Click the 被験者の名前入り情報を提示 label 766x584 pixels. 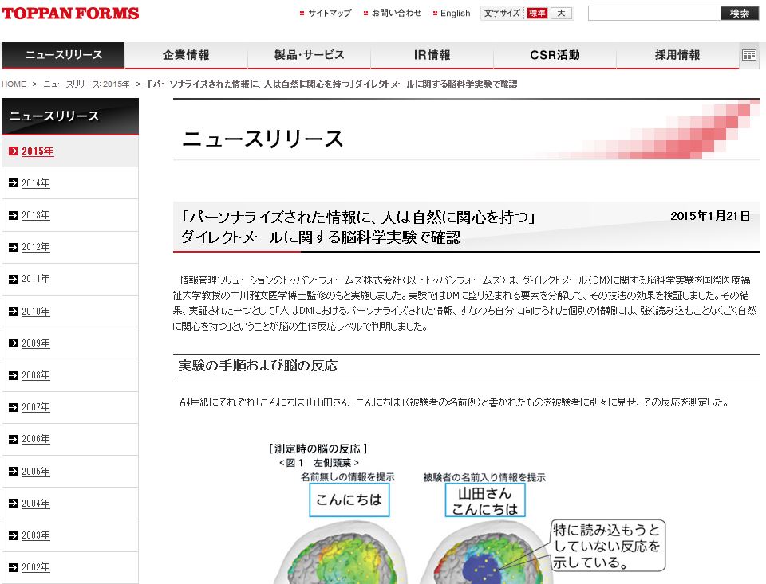coord(484,477)
